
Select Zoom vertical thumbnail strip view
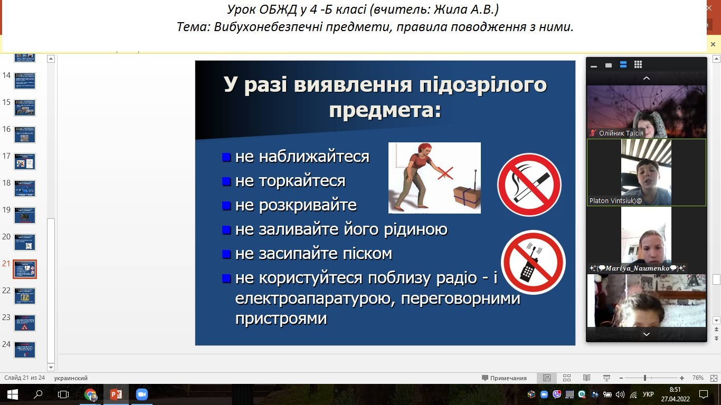(623, 65)
